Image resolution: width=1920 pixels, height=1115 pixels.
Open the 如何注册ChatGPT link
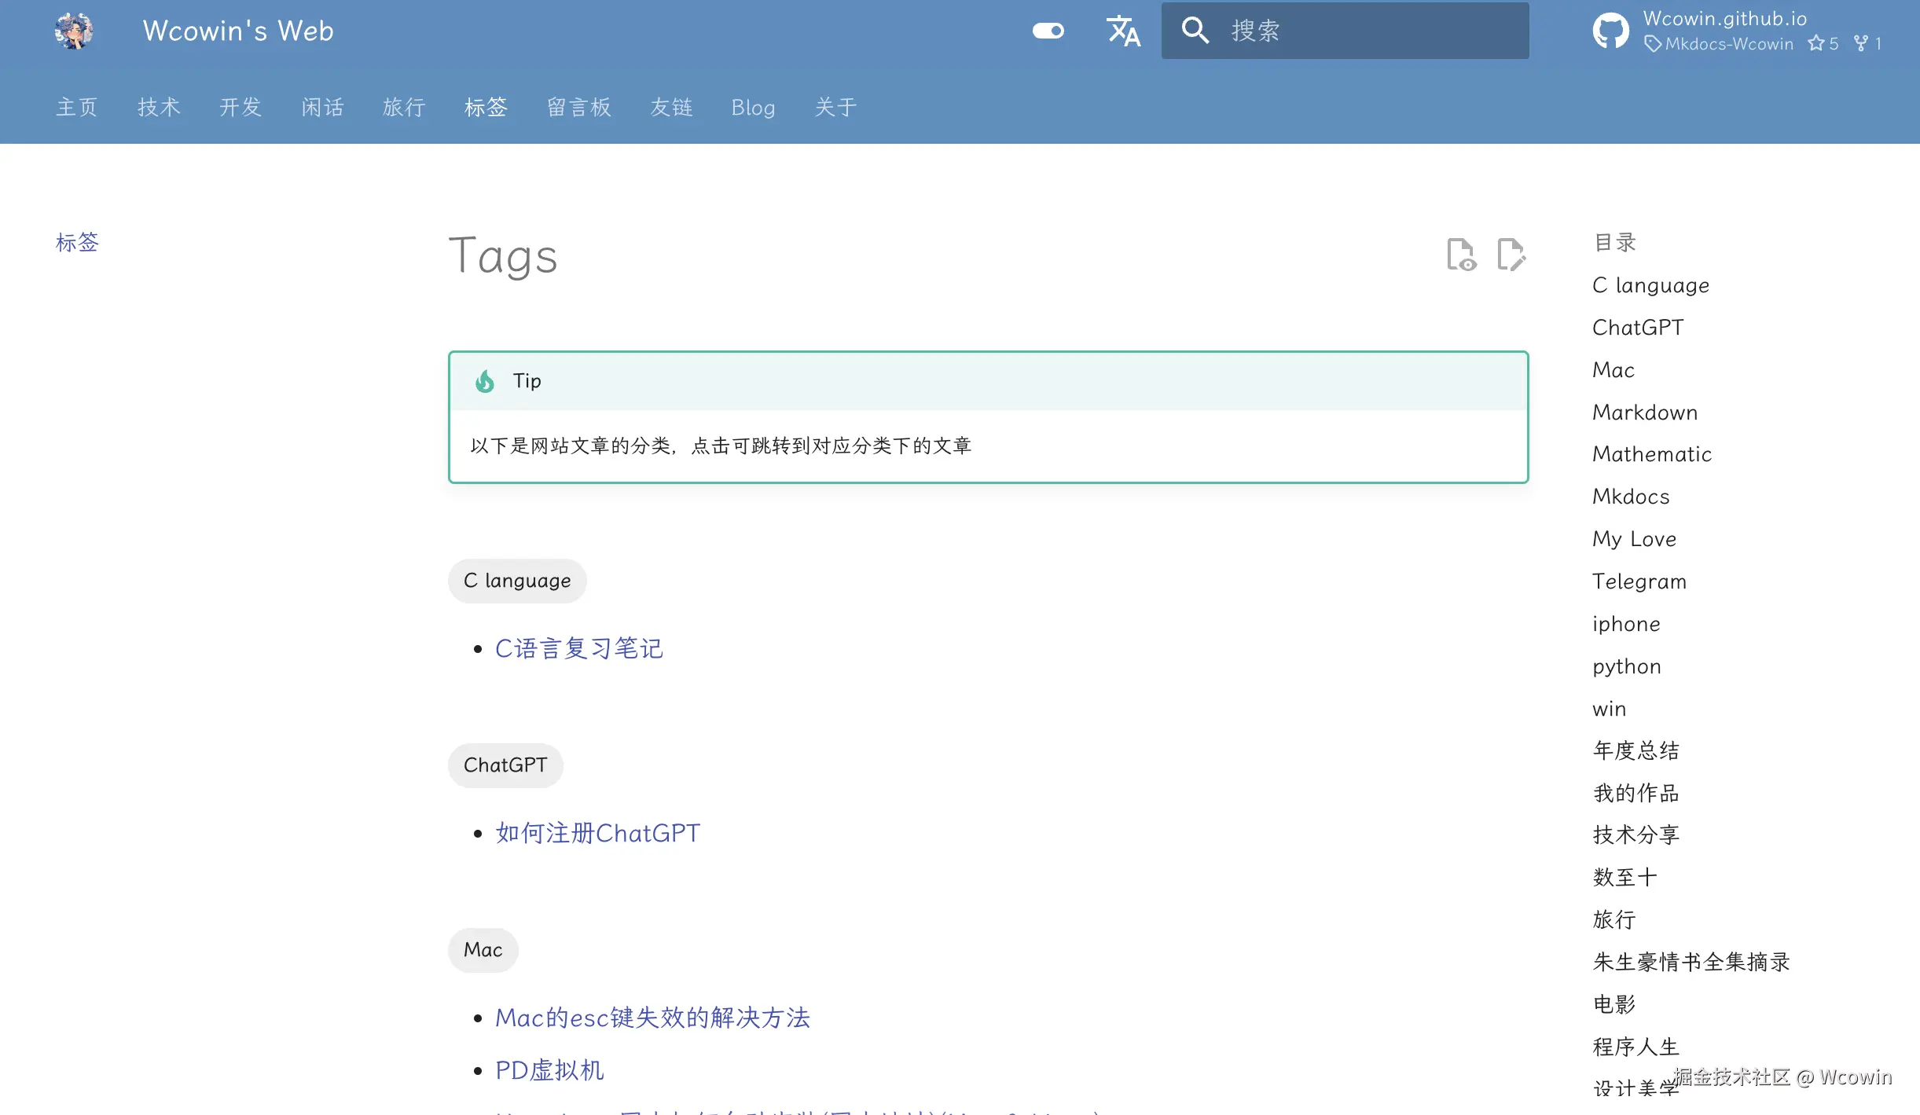pos(597,833)
